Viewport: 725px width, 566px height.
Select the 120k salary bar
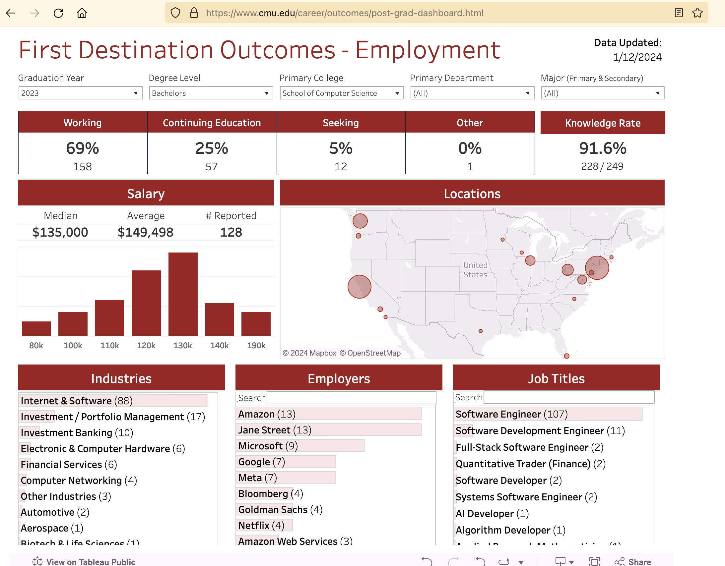click(146, 303)
